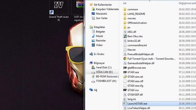Select the LiveTokenHelper.dll file icon
Image resolution: width=196 pixels, height=110 pixels.
tap(125, 108)
